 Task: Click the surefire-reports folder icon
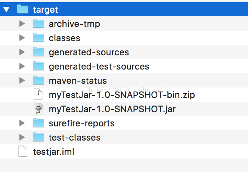[x=38, y=123]
